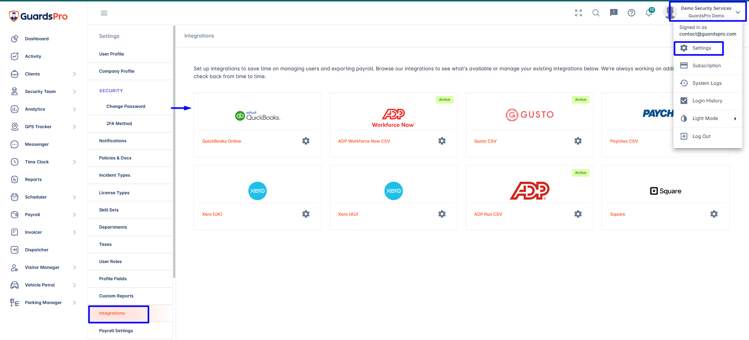Collapse the Demo Security Services account dropdown

click(x=738, y=13)
